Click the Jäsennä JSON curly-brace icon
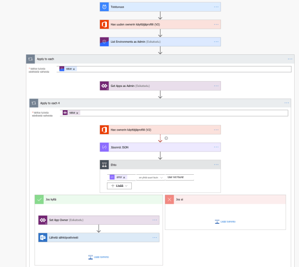 (104, 147)
